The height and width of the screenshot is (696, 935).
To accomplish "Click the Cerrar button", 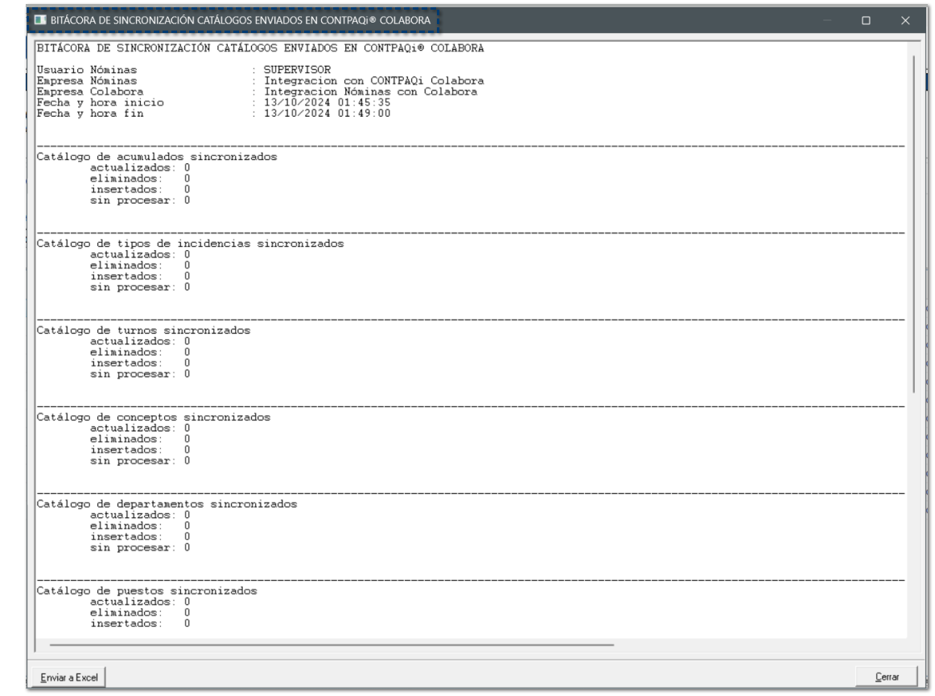I will tap(886, 677).
